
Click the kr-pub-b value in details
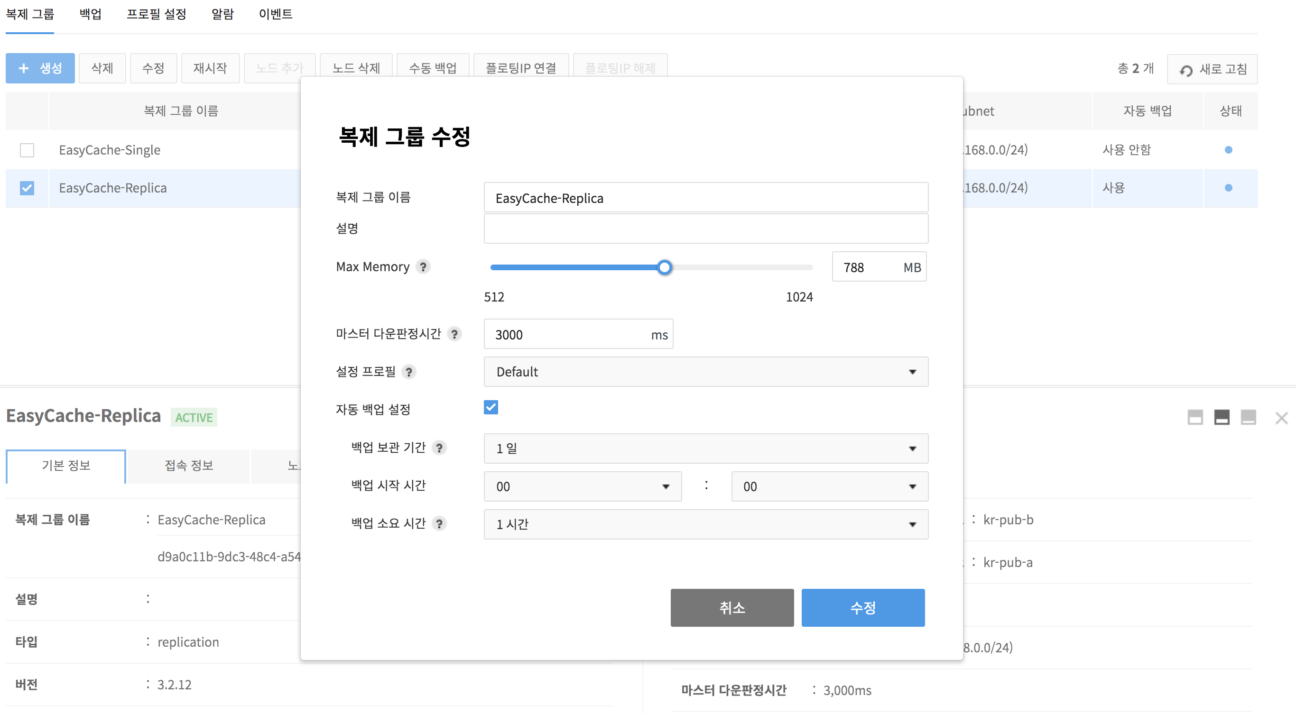coord(1008,520)
